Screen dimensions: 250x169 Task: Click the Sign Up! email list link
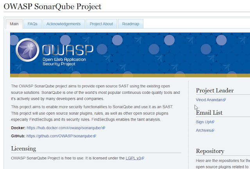coord(203,122)
